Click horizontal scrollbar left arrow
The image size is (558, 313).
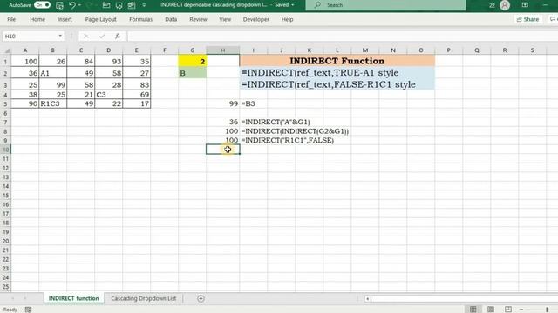(x=367, y=299)
